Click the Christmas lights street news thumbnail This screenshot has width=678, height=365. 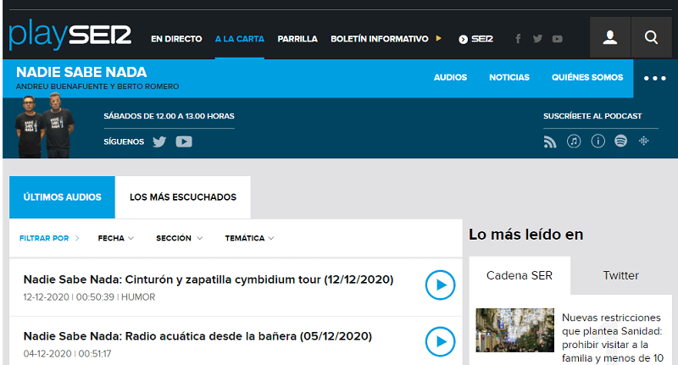(x=515, y=330)
